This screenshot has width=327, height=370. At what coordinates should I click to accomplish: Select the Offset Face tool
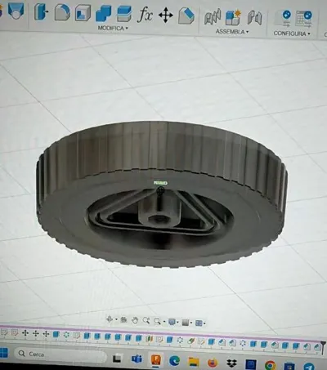(x=124, y=14)
